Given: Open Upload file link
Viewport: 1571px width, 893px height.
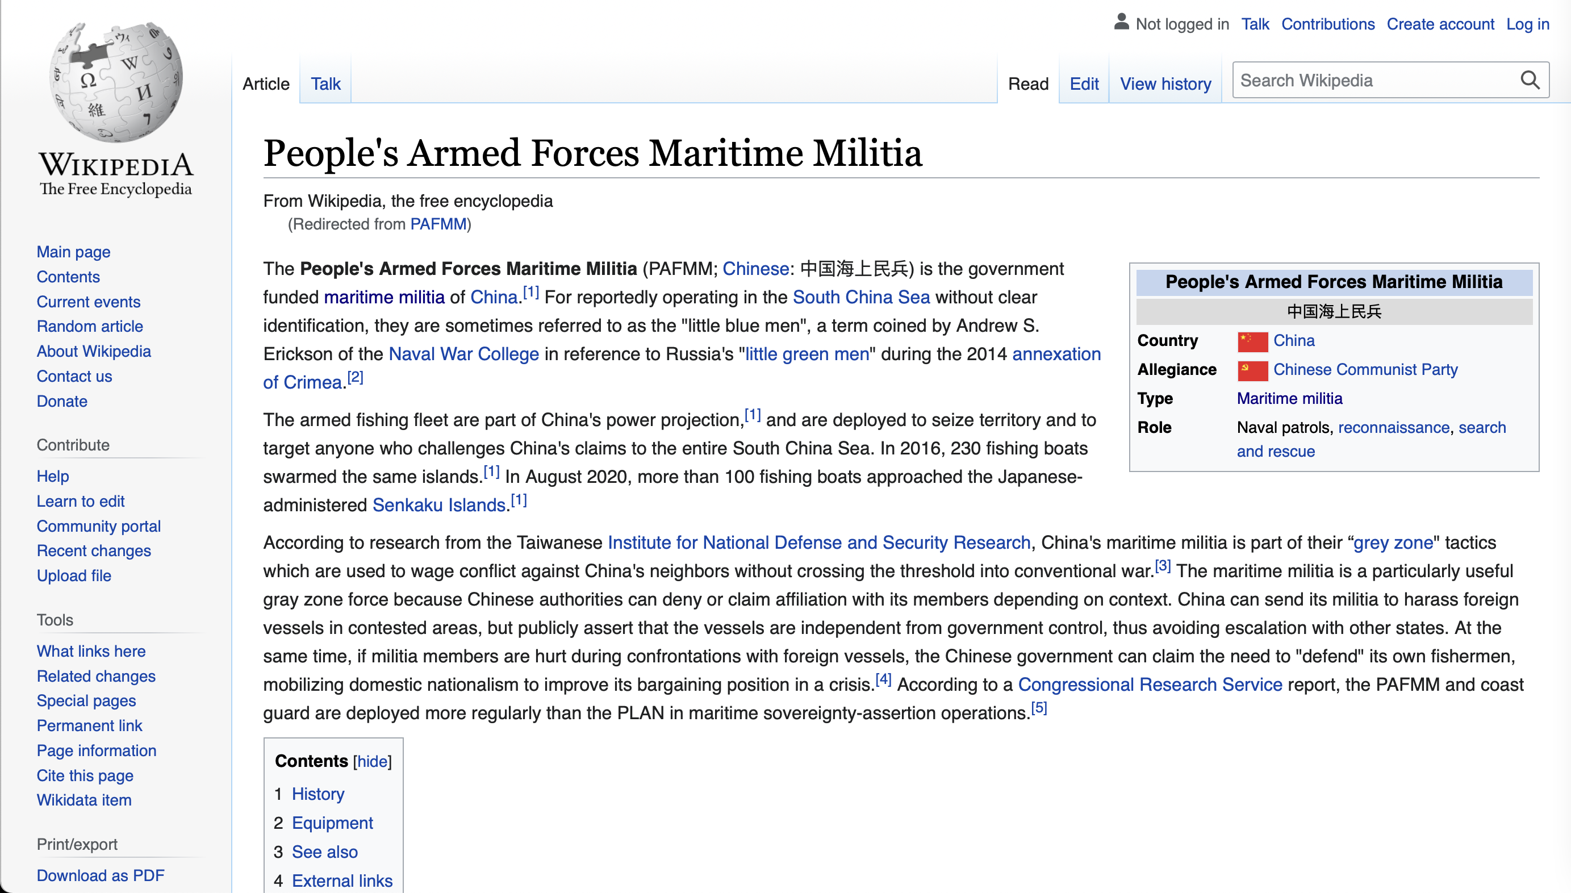Looking at the screenshot, I should tap(74, 575).
